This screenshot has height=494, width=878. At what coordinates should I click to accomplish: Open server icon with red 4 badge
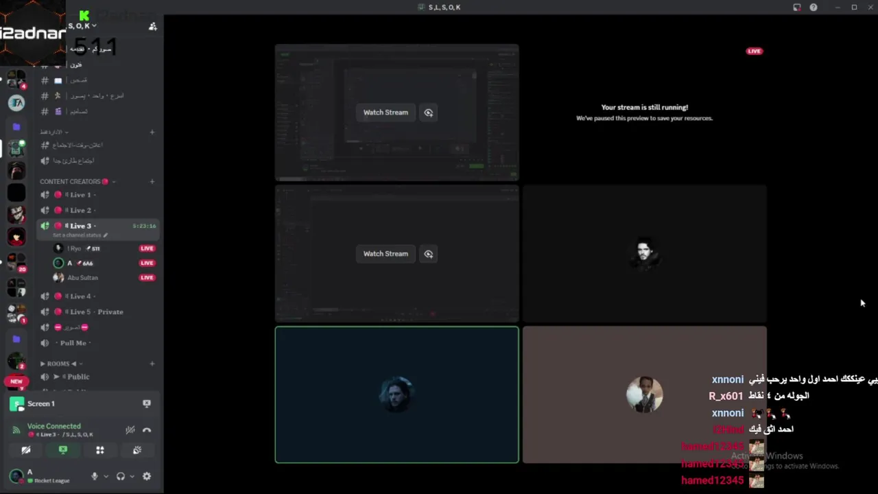tap(16, 80)
